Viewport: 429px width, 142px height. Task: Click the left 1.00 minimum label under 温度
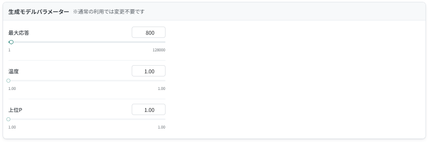12,89
